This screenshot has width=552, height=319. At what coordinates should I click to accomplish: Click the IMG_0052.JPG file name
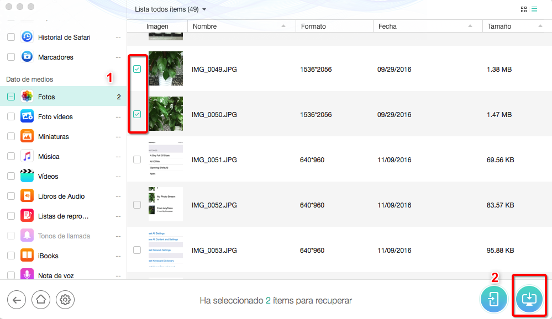click(214, 205)
